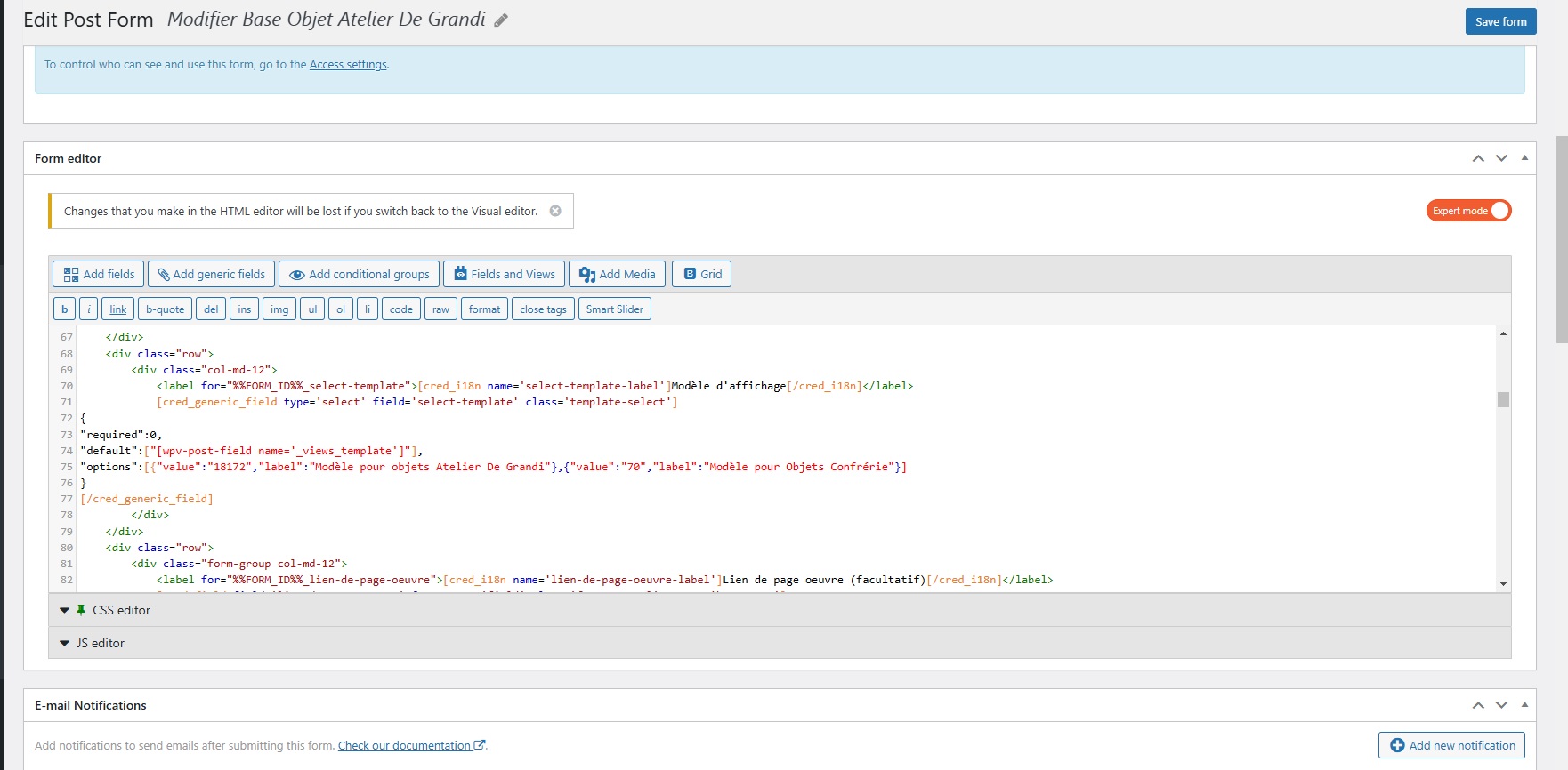Open the Access settings link
The image size is (1568, 770).
click(x=348, y=64)
